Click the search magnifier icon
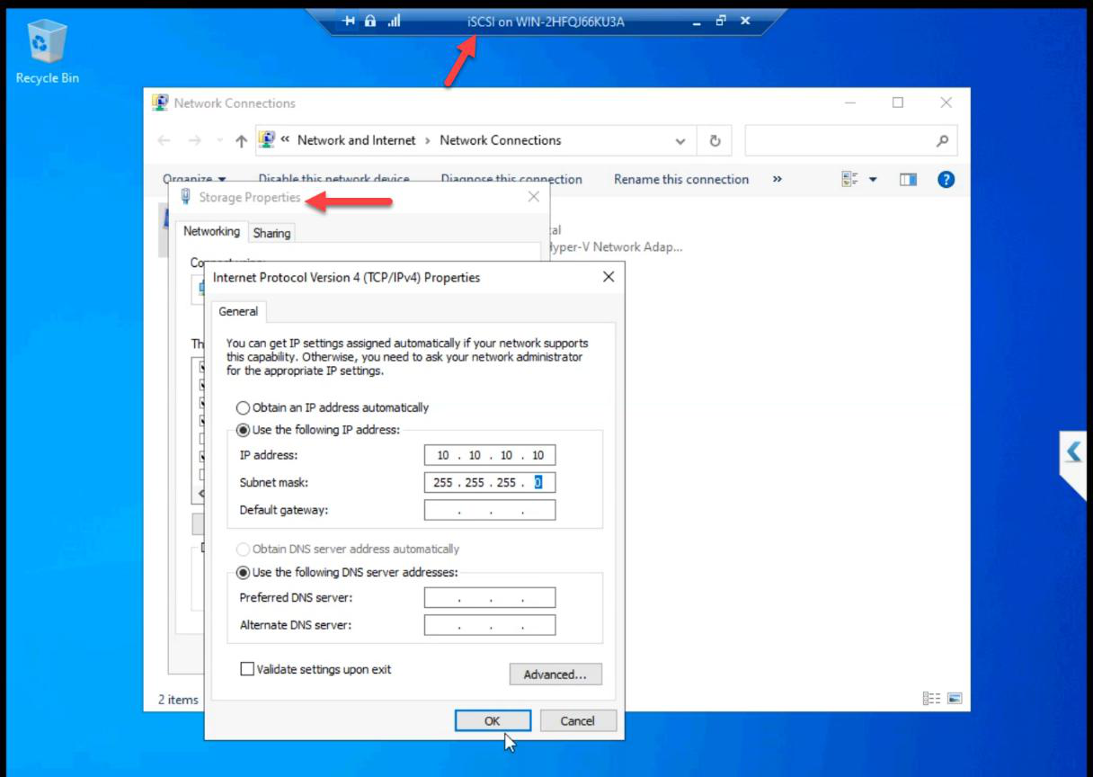The height and width of the screenshot is (777, 1093). [942, 141]
